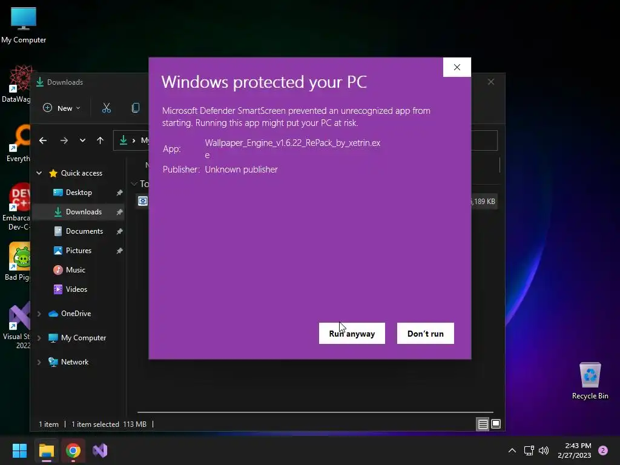Image resolution: width=620 pixels, height=465 pixels.
Task: Click the horizontal scrollbar in file list
Action: (x=315, y=412)
